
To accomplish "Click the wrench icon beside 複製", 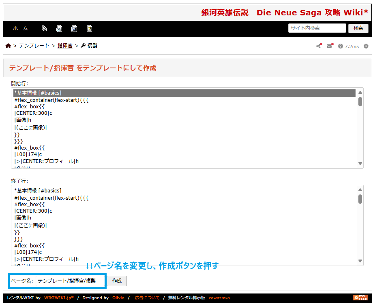I will [x=83, y=46].
